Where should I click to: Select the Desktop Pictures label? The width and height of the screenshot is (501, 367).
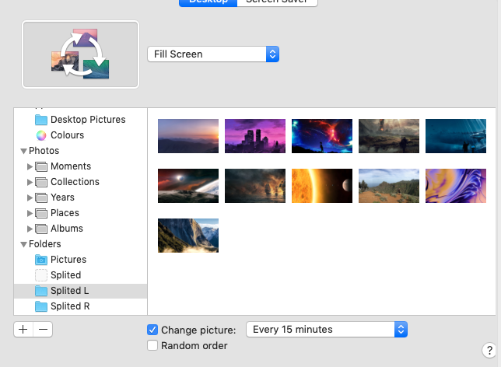[88, 120]
